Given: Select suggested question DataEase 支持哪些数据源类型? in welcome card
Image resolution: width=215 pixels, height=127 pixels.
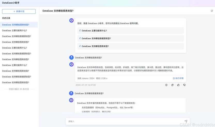Looking at the screenshot, I should point(131,38).
